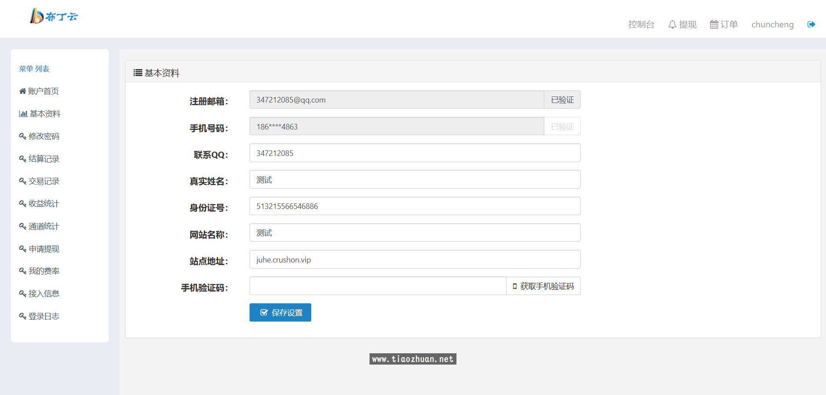View 交易记录 in sidebar
This screenshot has height=395, width=826.
(39, 181)
